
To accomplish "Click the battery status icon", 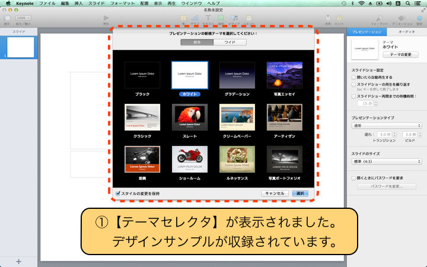I will pyautogui.click(x=379, y=4).
